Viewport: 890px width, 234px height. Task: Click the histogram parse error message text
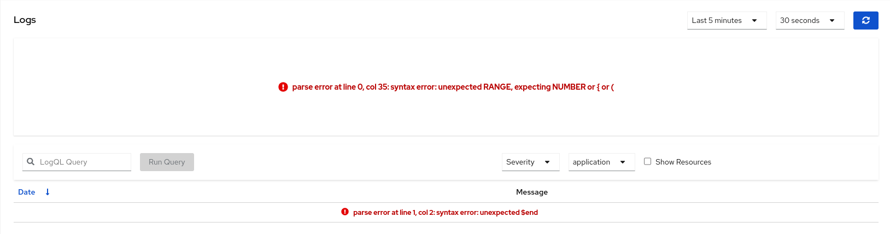coord(453,87)
